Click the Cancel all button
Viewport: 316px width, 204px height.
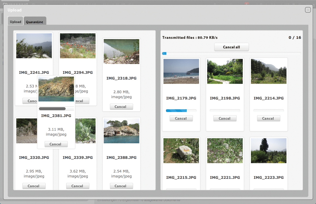[232, 47]
